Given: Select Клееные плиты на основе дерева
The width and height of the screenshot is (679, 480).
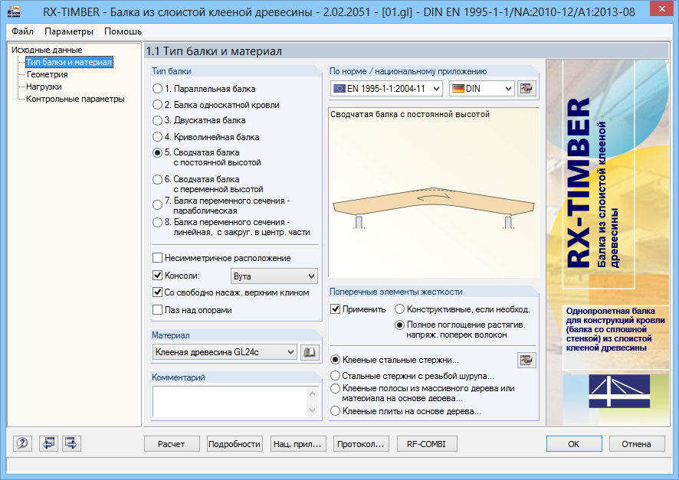Looking at the screenshot, I should coord(405,411).
